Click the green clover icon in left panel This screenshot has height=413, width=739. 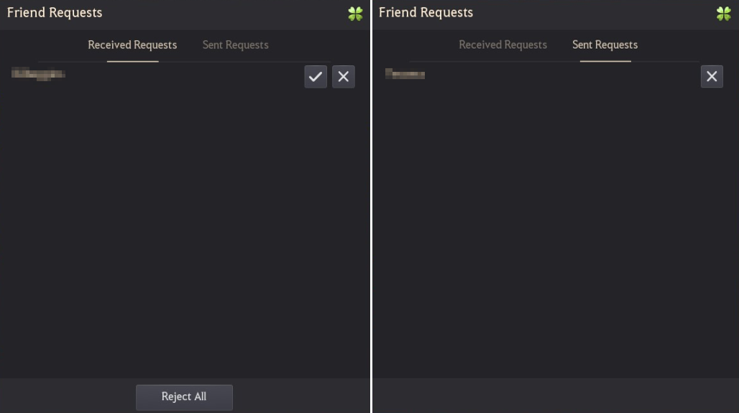coord(355,14)
